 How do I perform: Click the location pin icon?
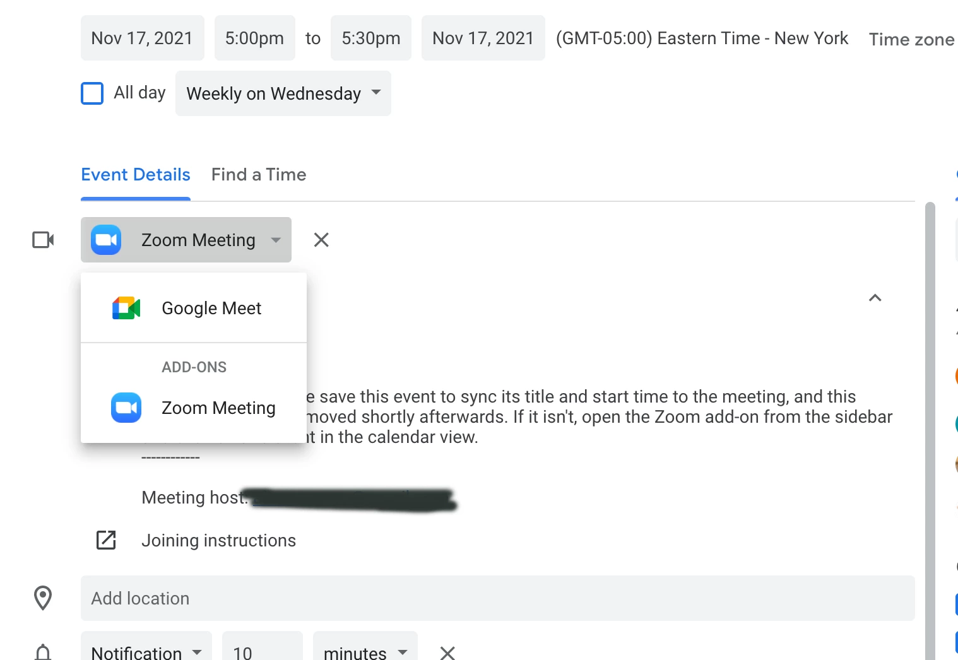pos(43,598)
